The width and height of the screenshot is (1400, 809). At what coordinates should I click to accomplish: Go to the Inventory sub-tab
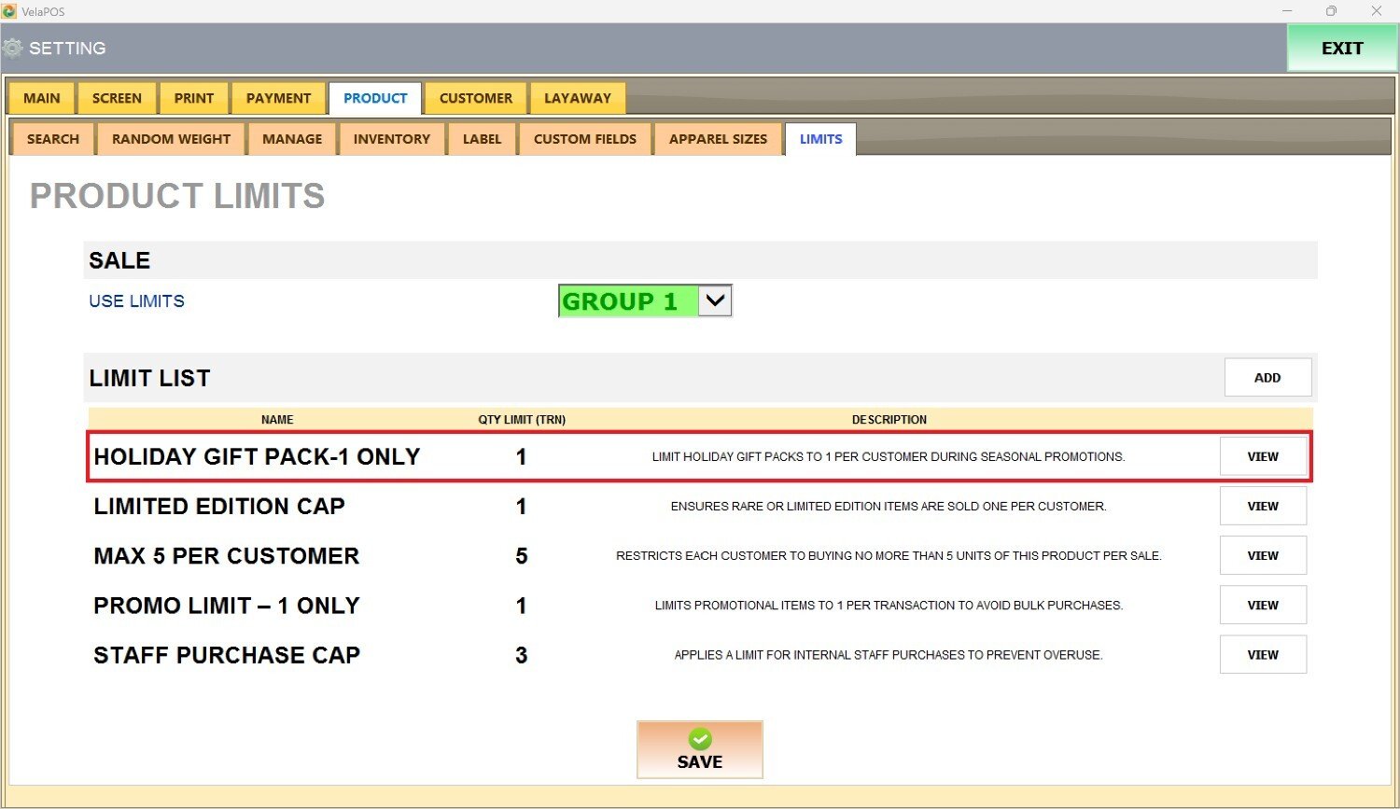pos(391,139)
